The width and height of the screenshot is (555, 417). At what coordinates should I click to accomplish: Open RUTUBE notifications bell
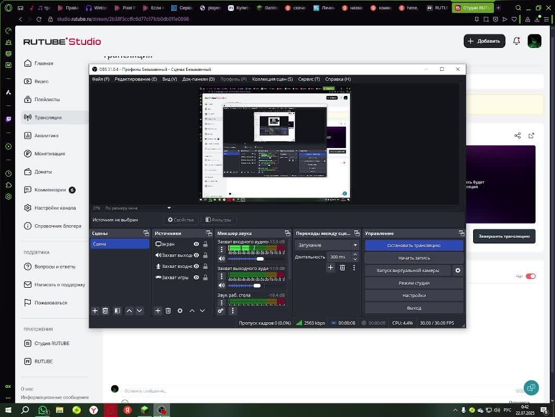pyautogui.click(x=516, y=41)
